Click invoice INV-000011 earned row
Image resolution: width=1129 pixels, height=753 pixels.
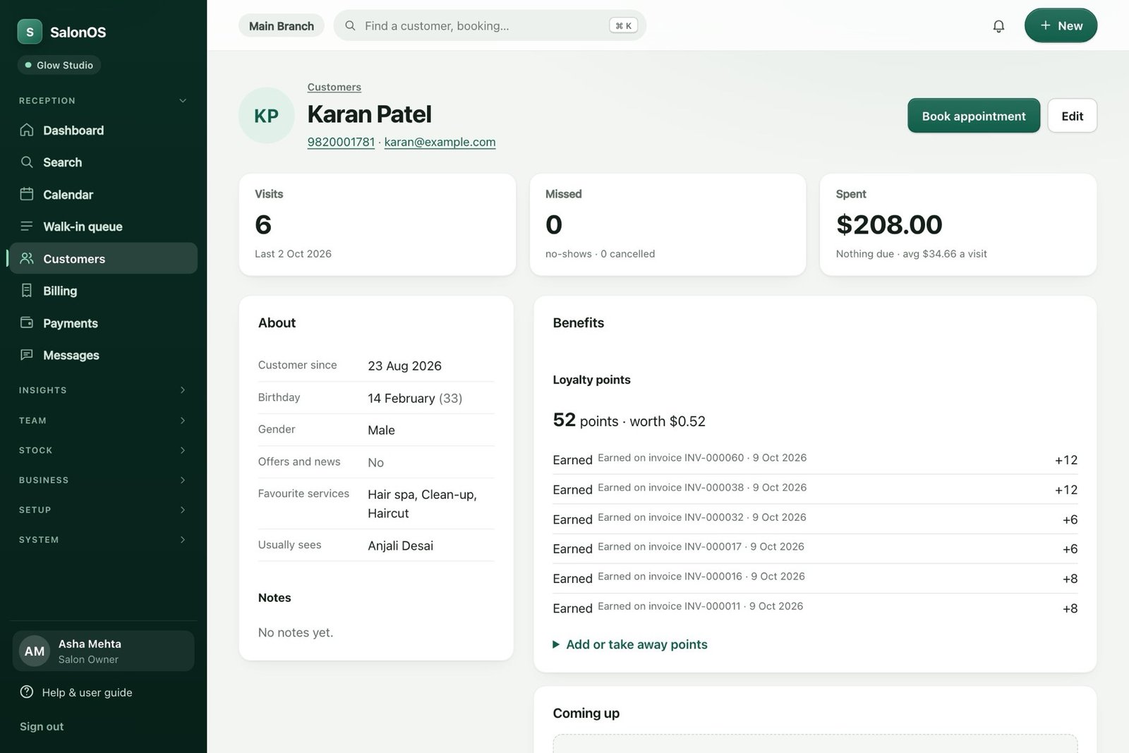coord(815,608)
